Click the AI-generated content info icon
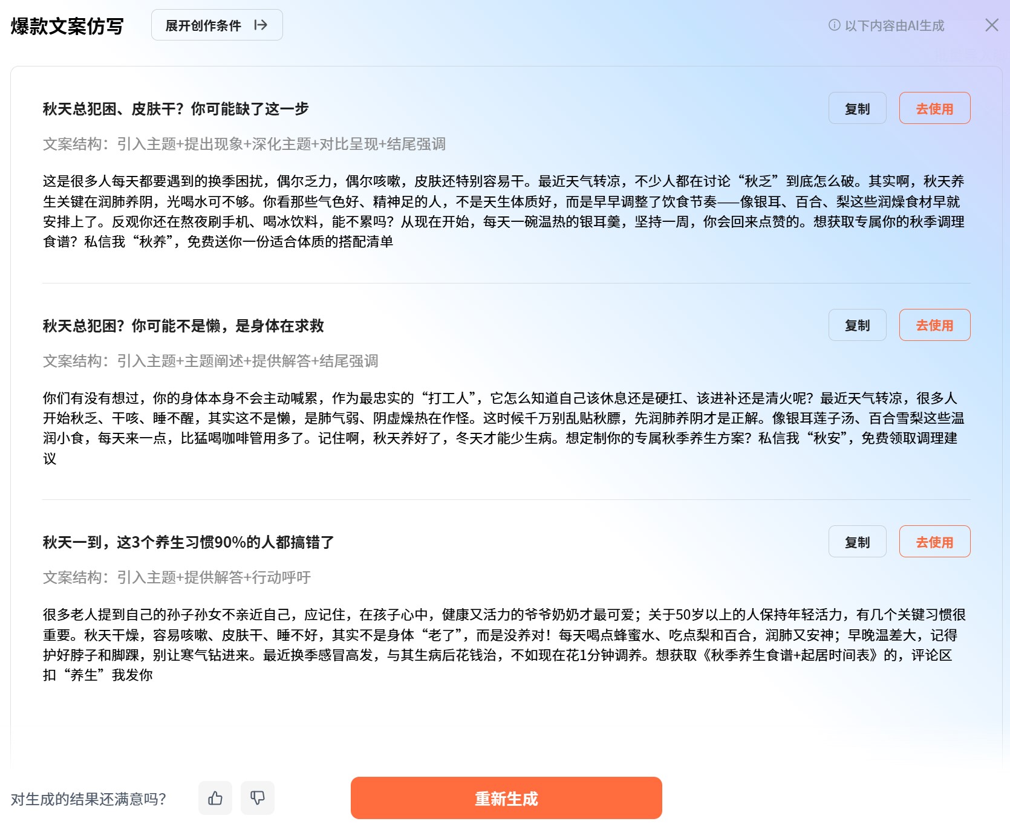The height and width of the screenshot is (833, 1010). [834, 25]
